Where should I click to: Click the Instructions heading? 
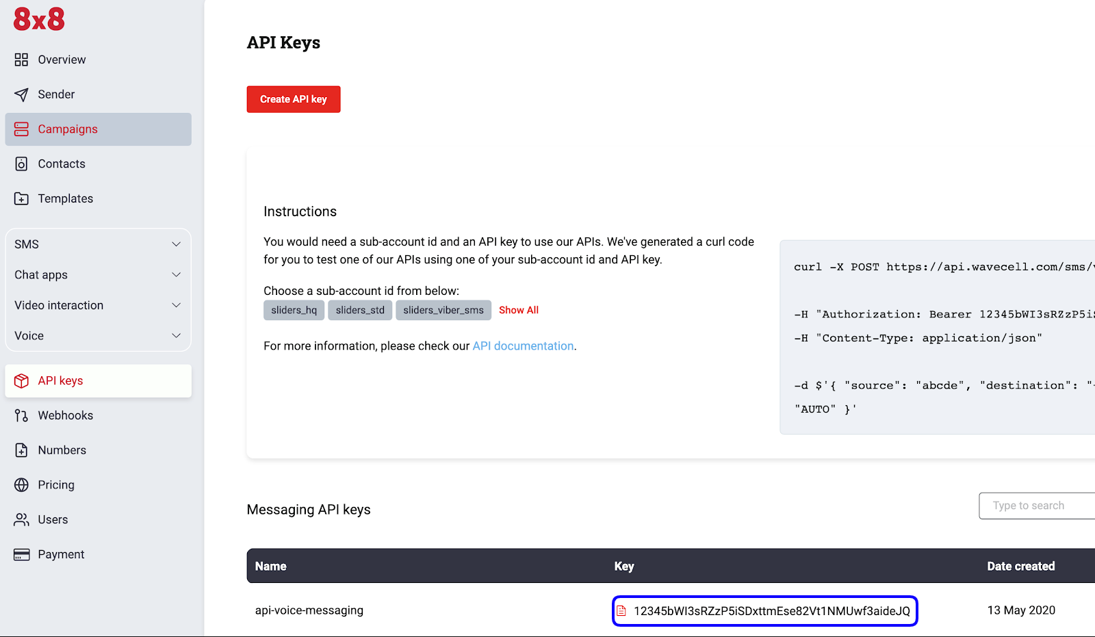click(x=300, y=211)
